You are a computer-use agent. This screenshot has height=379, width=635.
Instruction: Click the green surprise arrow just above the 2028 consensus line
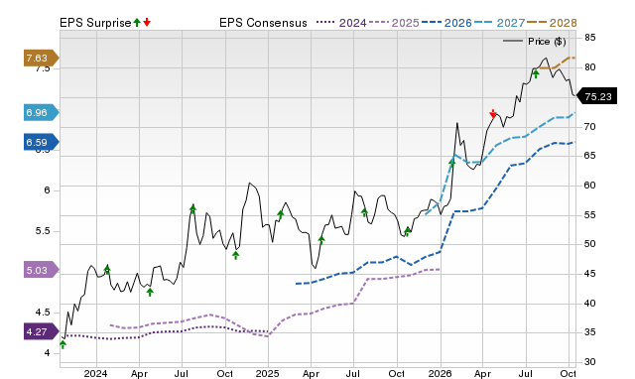click(536, 73)
